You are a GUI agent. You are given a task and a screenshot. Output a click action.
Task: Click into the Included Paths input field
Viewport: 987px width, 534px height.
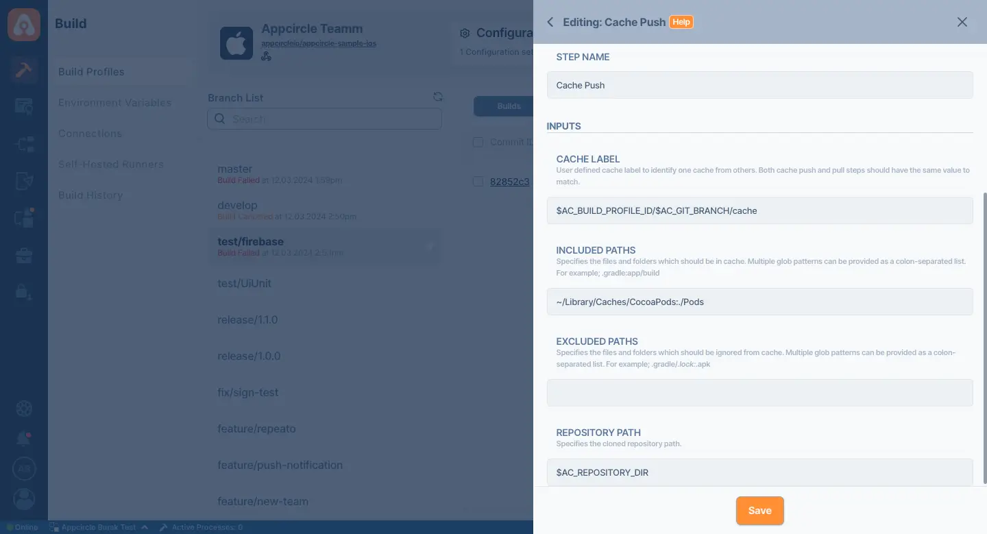[759, 302]
